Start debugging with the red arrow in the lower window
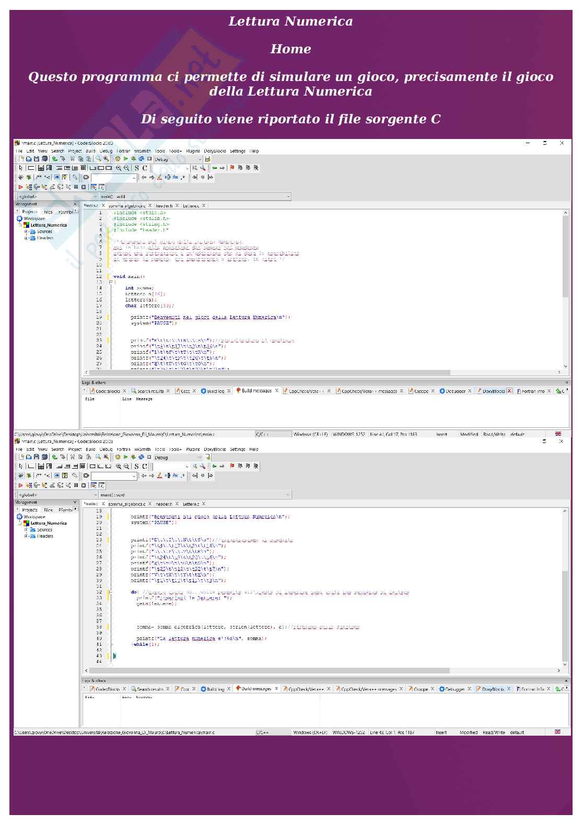Viewport: 583px width, 825px height. click(21, 485)
